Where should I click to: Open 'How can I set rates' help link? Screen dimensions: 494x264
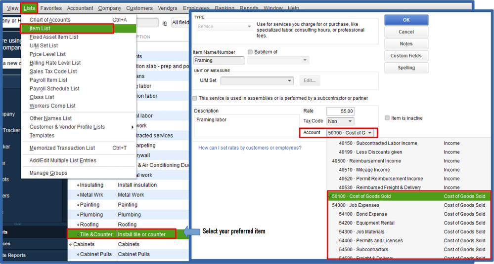[x=250, y=148]
